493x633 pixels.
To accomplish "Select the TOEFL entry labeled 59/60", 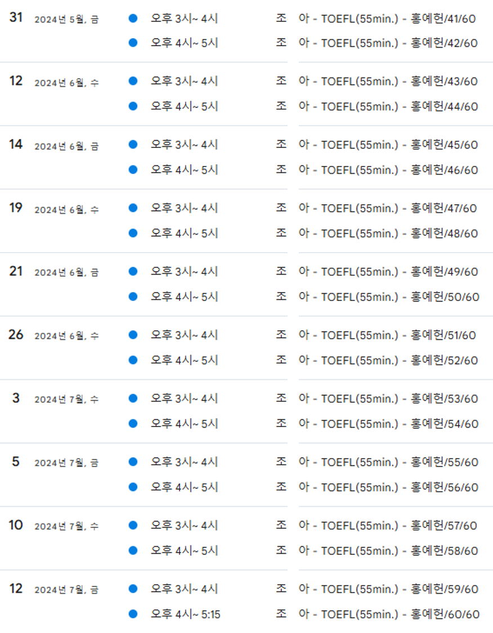I will point(377,589).
